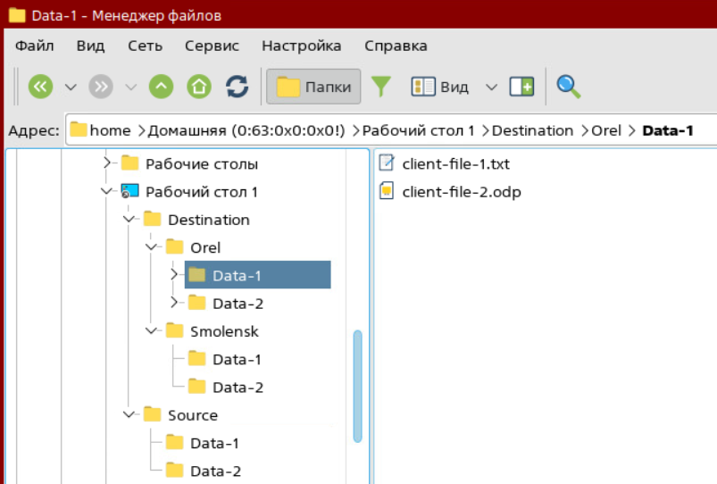The image size is (717, 484).
Task: Open the back history dropdown arrow
Action: click(71, 87)
